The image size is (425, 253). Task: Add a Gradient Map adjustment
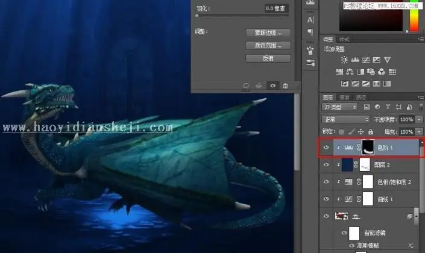coord(387,84)
